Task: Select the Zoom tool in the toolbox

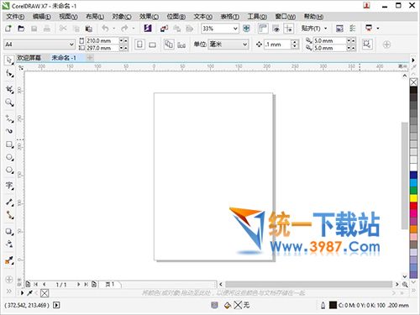Action: (9, 102)
